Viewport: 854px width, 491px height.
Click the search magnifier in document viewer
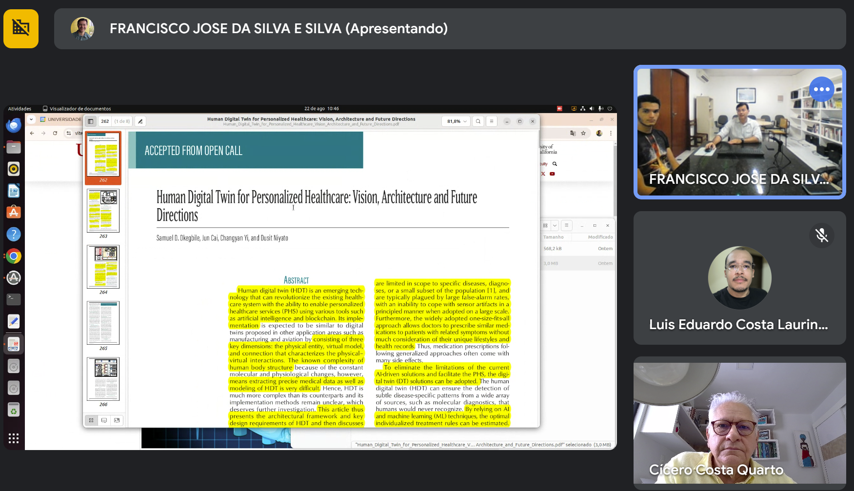[x=478, y=121]
